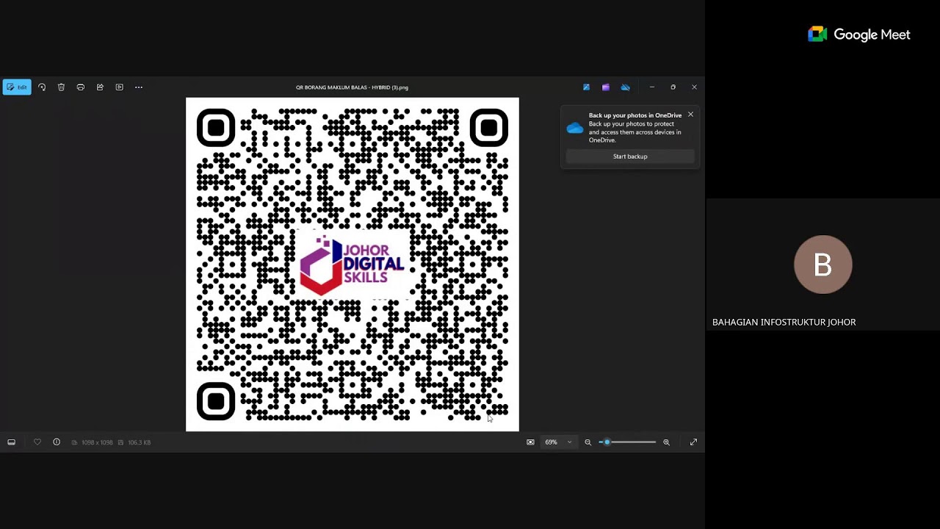Click the Start backup button
940x529 pixels.
630,156
